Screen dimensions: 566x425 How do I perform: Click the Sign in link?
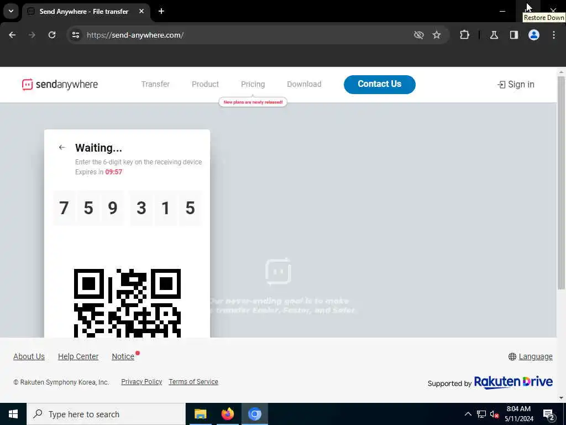[516, 84]
